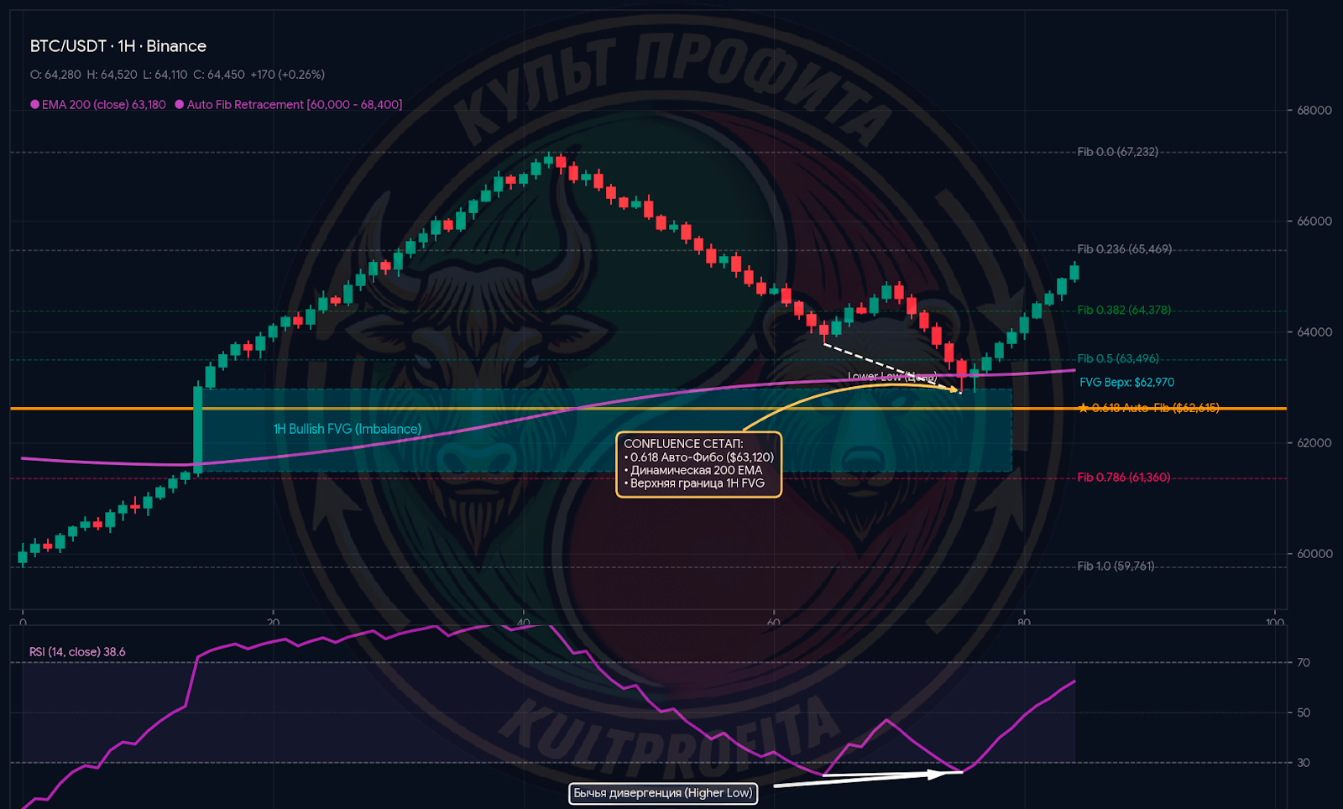Click the CONFLUENCE СЕТАП annotation box

pyautogui.click(x=699, y=464)
